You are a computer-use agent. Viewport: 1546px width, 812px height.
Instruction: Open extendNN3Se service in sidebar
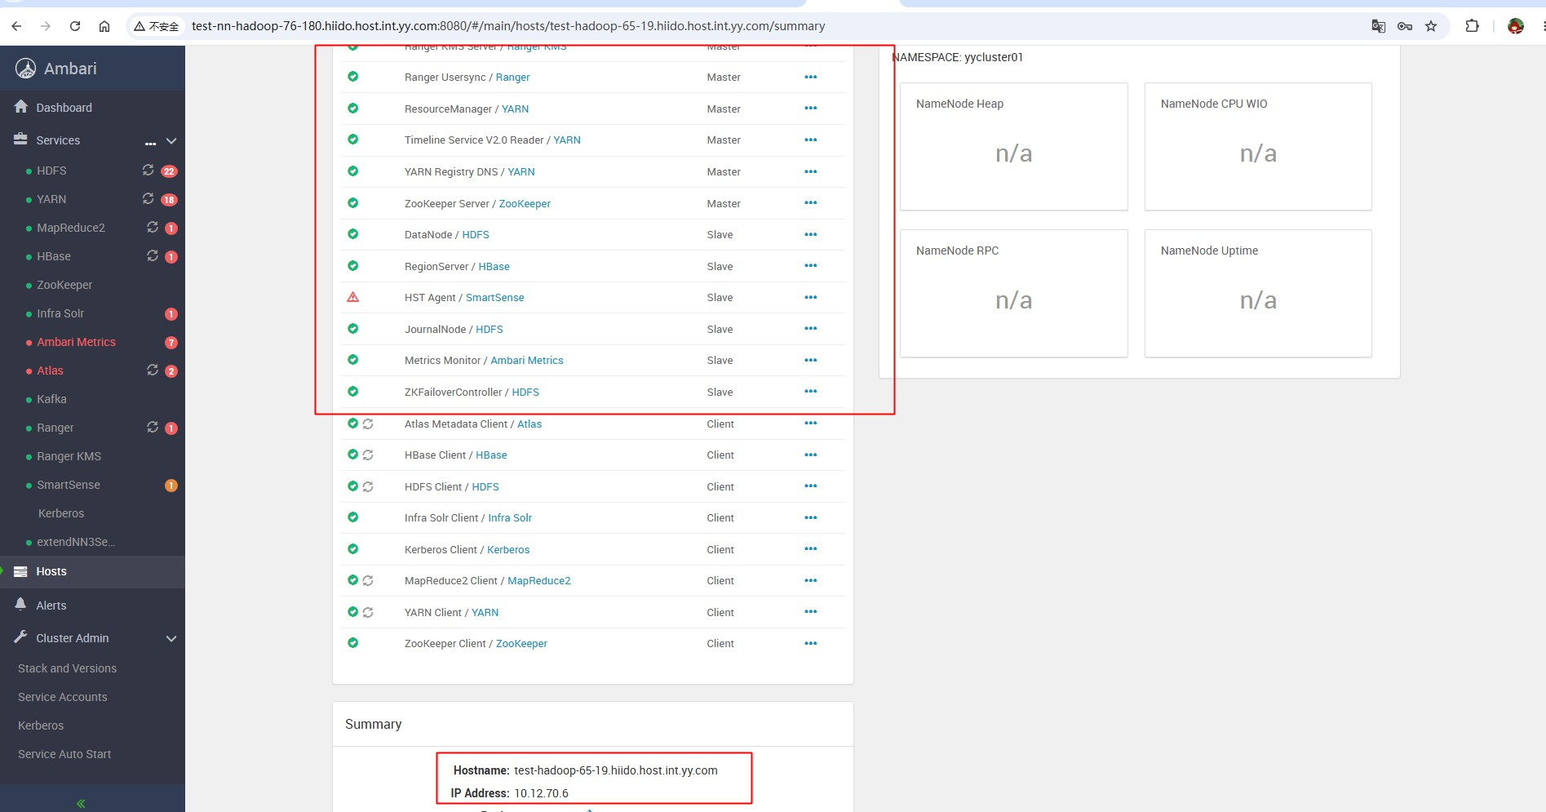(76, 542)
